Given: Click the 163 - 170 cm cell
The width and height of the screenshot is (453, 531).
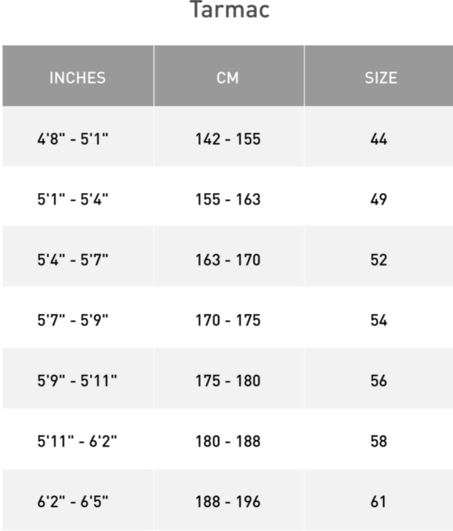Looking at the screenshot, I should coord(227,259).
